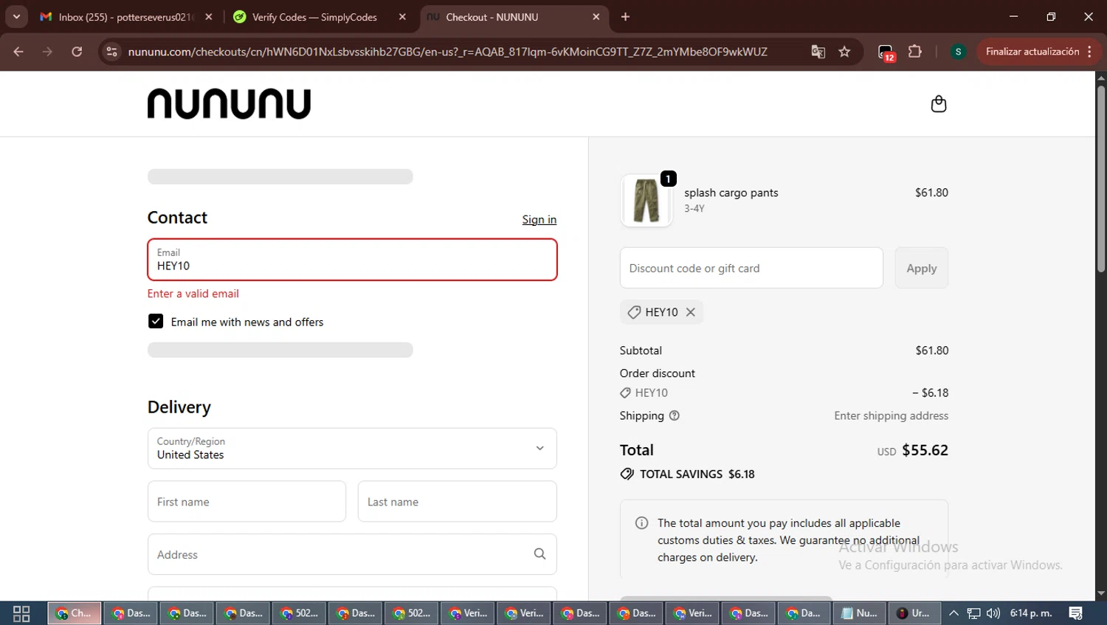Viewport: 1107px width, 625px height.
Task: Click the Last name field
Action: (x=458, y=502)
